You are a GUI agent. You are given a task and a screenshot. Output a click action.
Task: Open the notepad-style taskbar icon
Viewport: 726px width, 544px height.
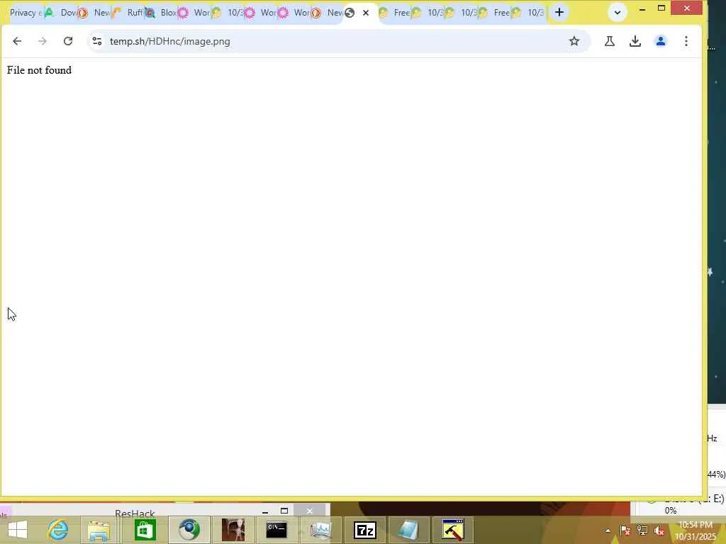[408, 530]
